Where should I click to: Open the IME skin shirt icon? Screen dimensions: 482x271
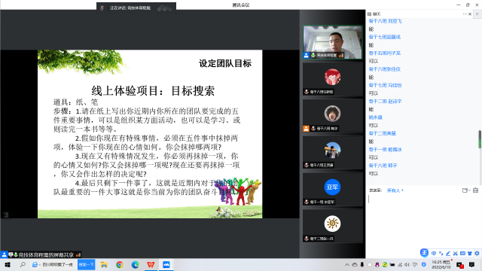[x=470, y=253]
